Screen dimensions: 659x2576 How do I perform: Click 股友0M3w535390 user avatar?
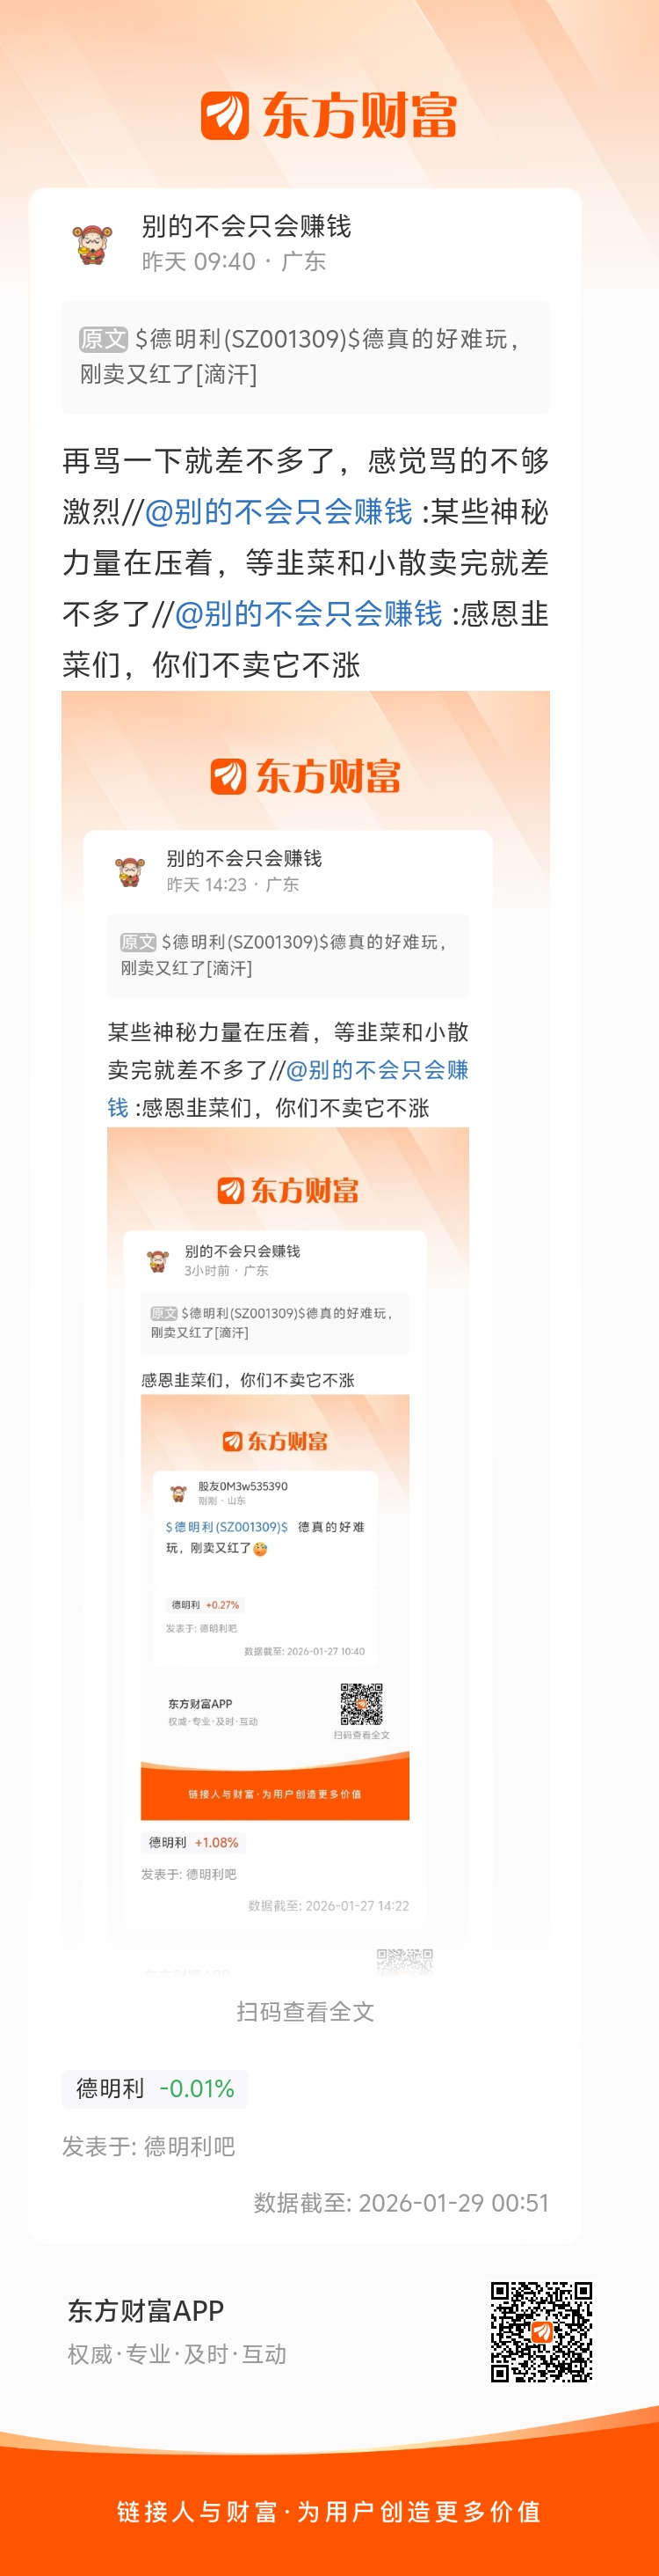(x=178, y=1493)
